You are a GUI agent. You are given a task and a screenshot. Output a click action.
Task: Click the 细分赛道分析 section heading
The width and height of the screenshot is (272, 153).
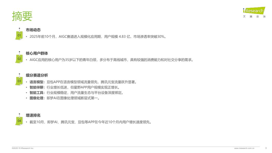click(x=37, y=75)
